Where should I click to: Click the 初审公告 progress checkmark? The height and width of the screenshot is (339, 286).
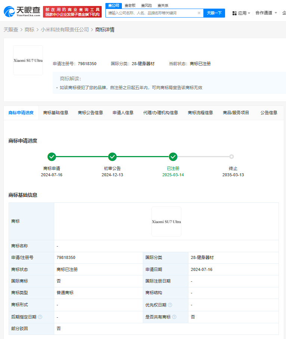[x=113, y=157]
